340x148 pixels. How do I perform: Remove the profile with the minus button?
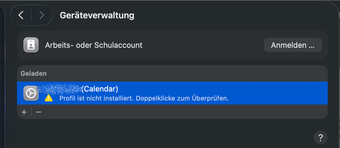39,112
